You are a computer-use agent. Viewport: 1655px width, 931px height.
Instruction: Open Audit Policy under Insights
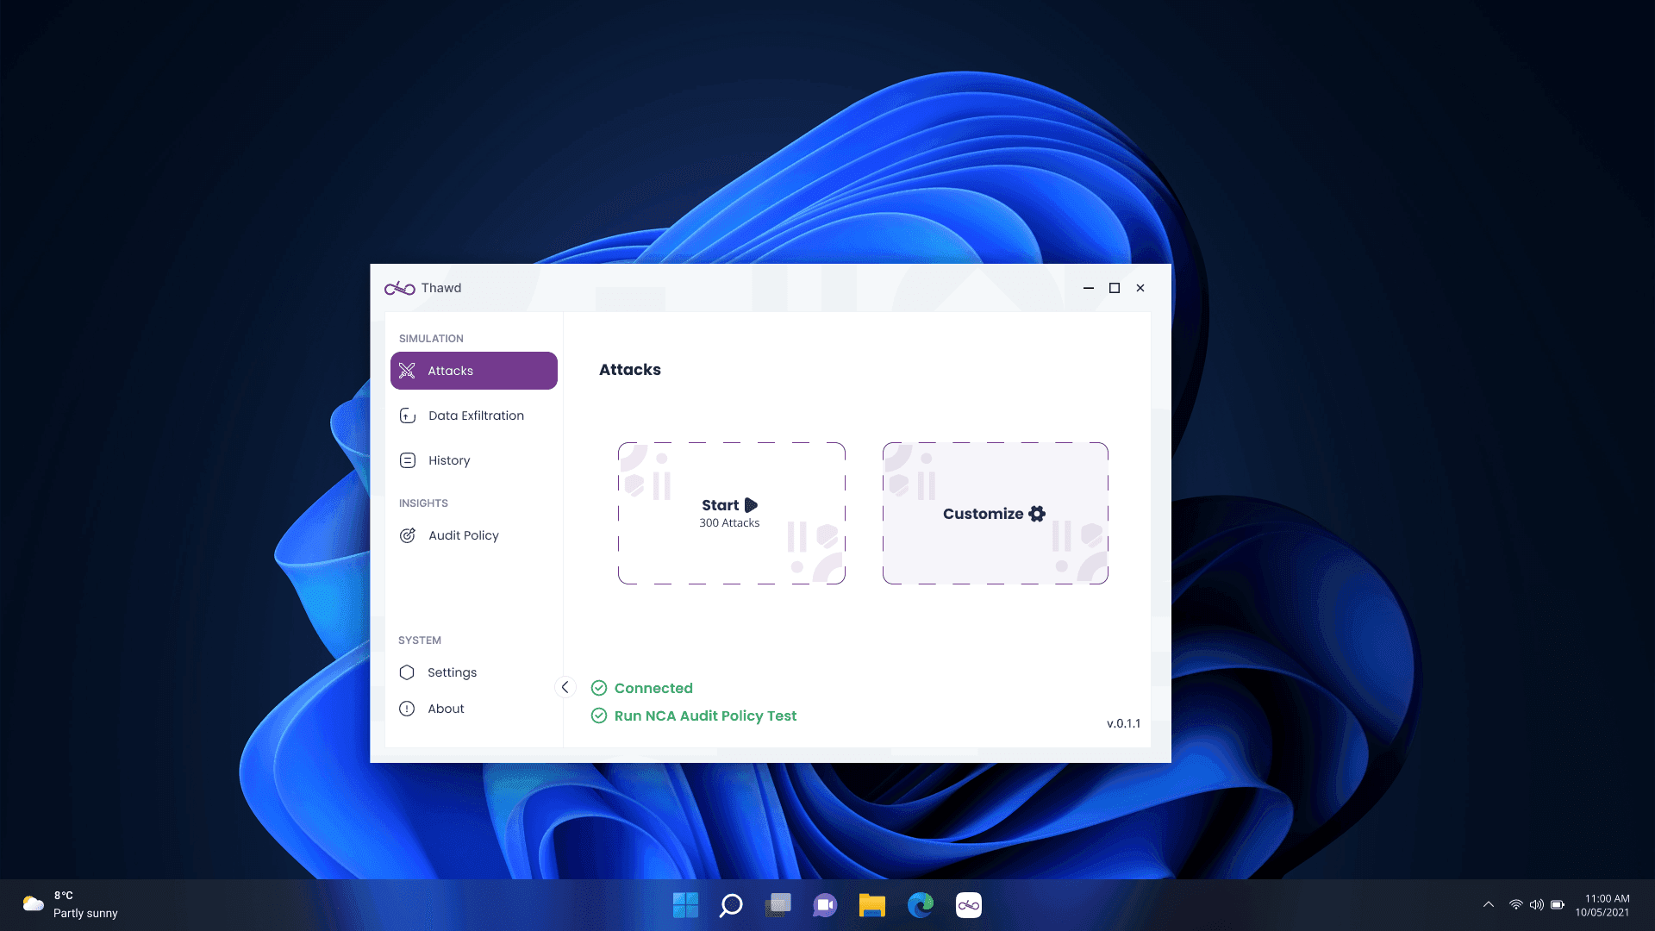point(474,535)
